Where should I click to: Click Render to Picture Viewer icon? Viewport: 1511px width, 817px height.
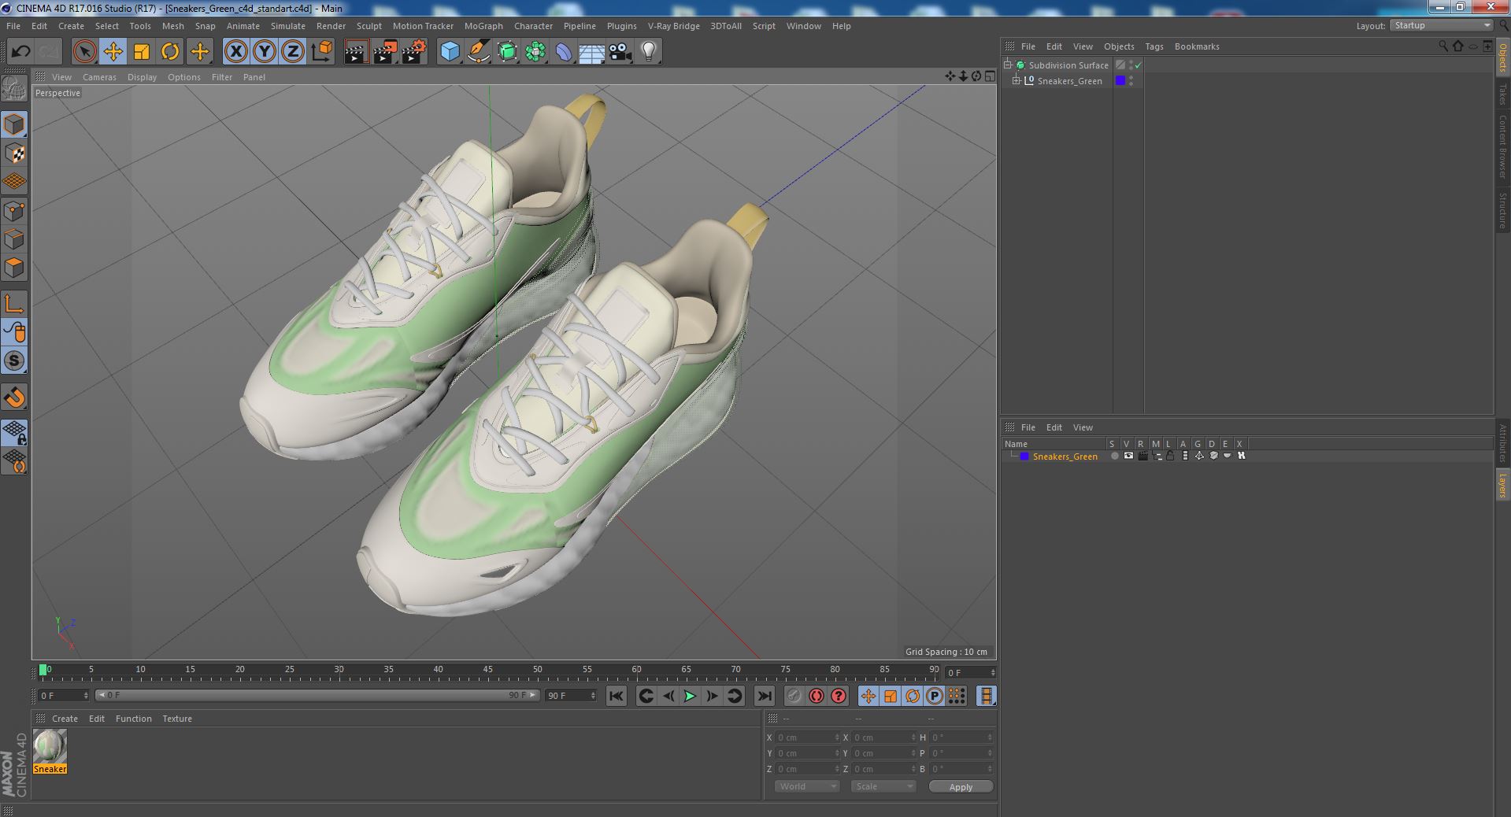[385, 52]
